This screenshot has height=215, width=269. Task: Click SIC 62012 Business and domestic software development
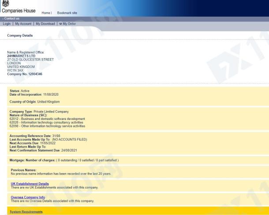(x=47, y=119)
